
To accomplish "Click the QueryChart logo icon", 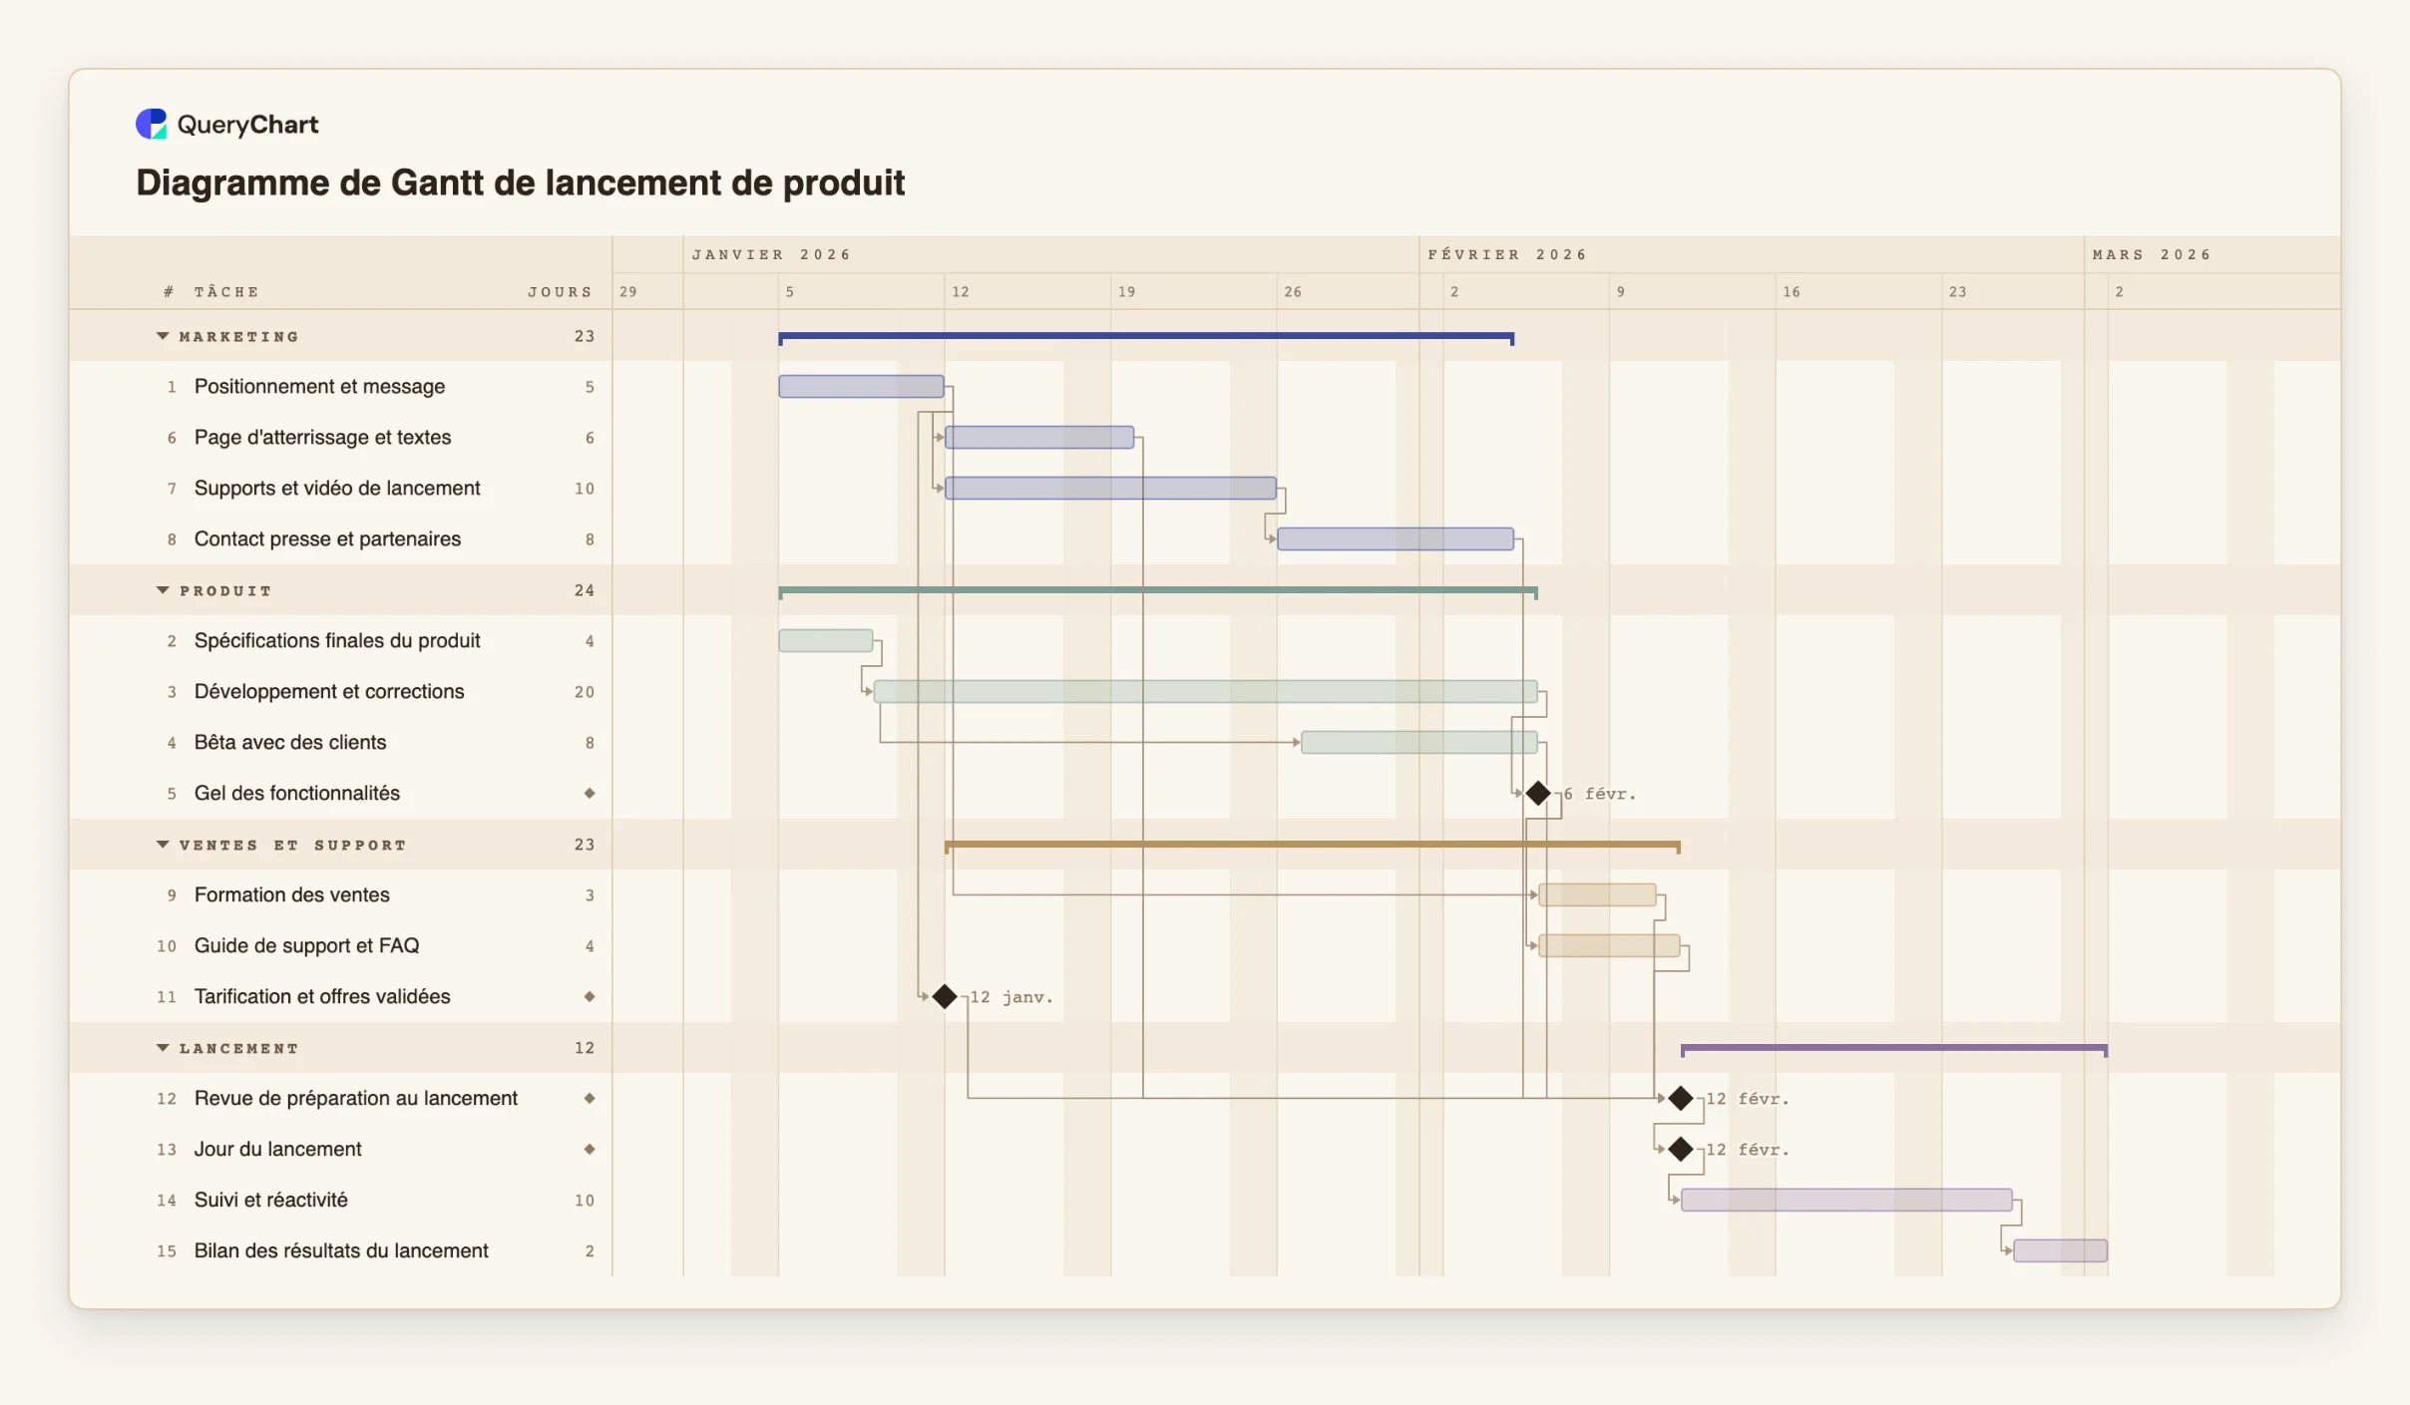I will point(151,124).
